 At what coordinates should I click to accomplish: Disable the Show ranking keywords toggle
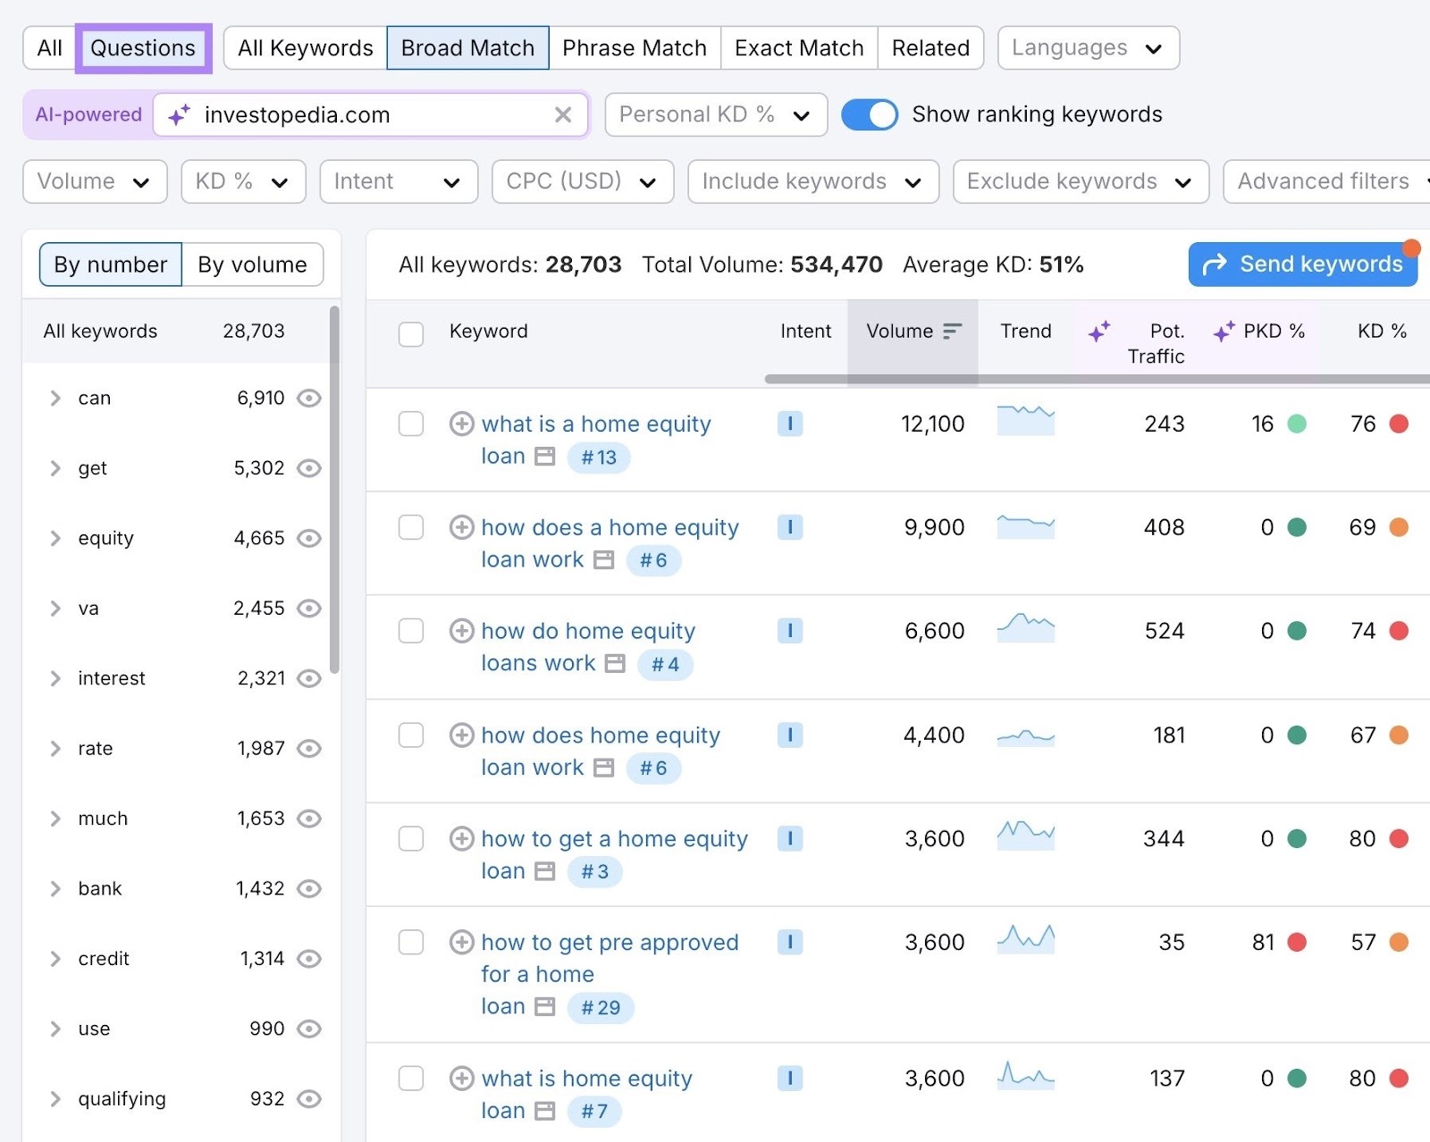(x=869, y=114)
